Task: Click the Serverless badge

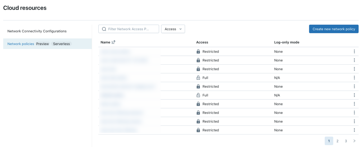Action: [61, 44]
